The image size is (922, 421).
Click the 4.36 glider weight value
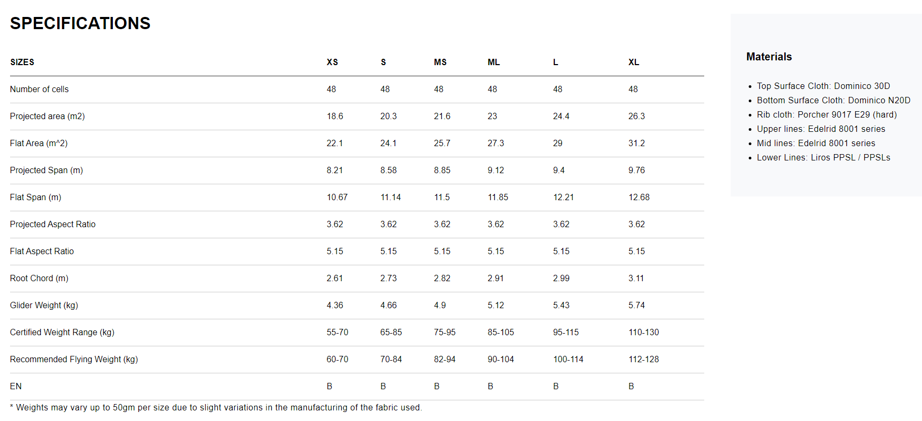click(x=335, y=305)
